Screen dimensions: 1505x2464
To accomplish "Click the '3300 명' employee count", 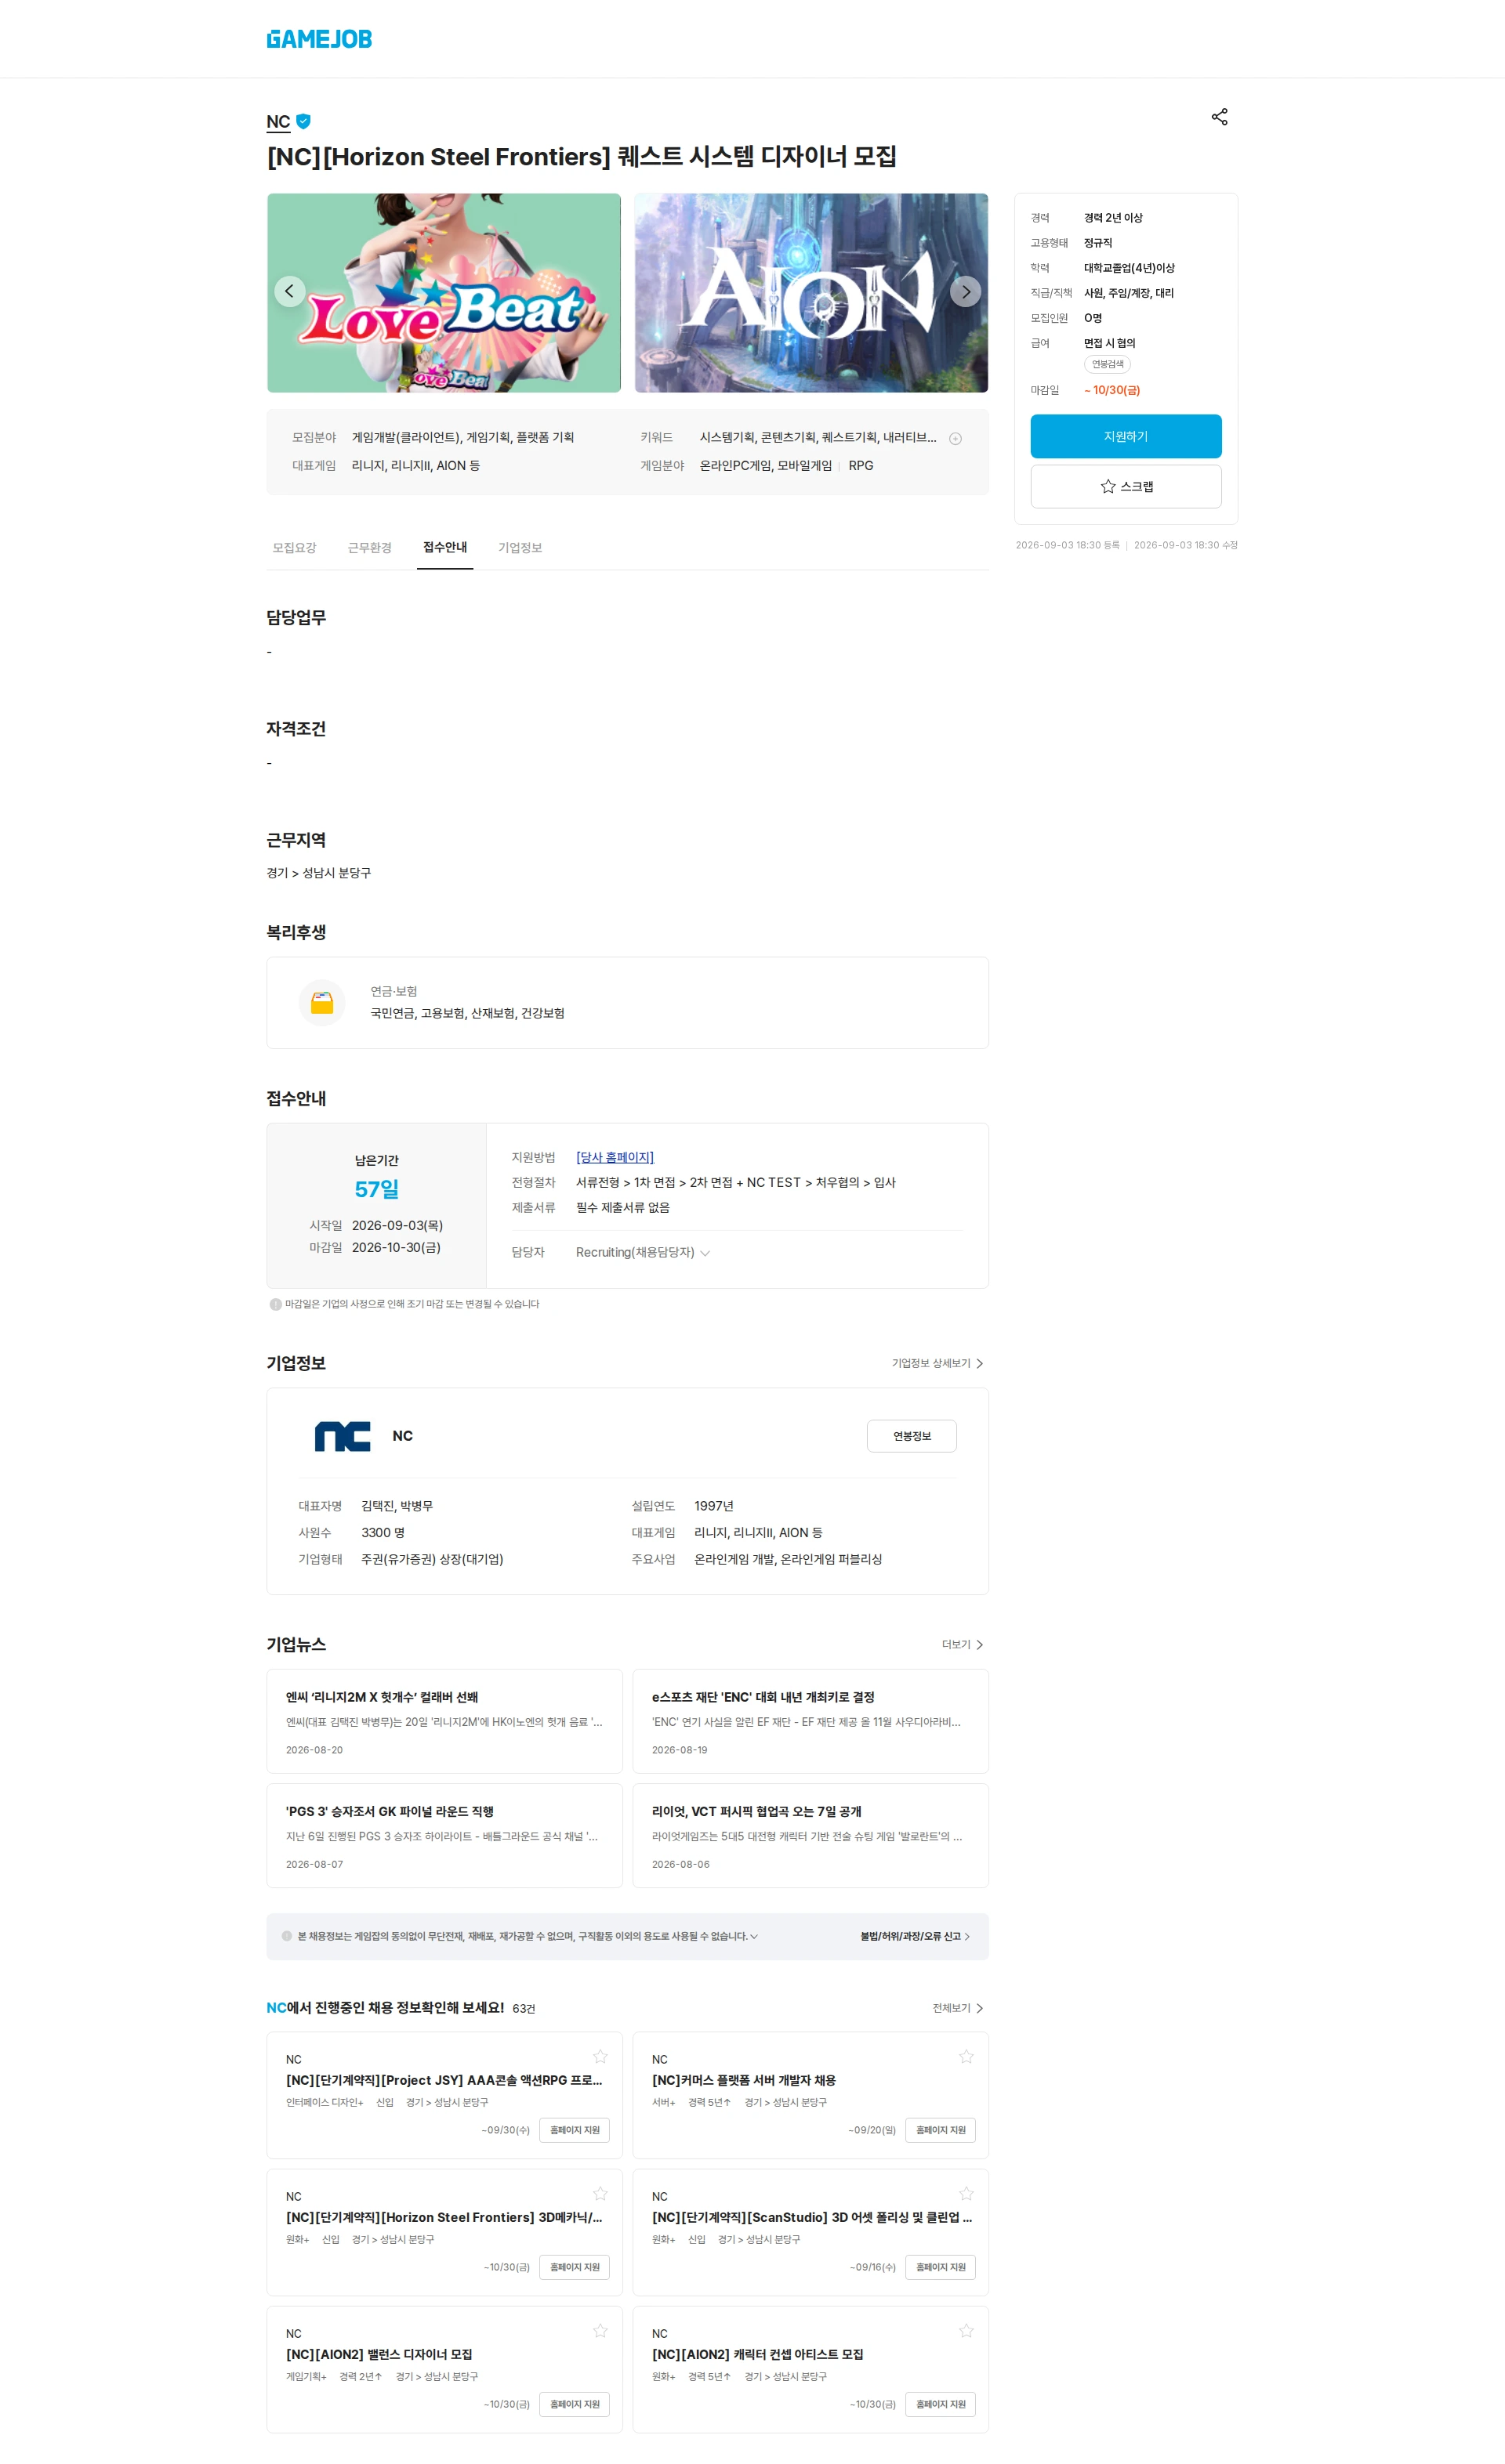I will [x=383, y=1532].
